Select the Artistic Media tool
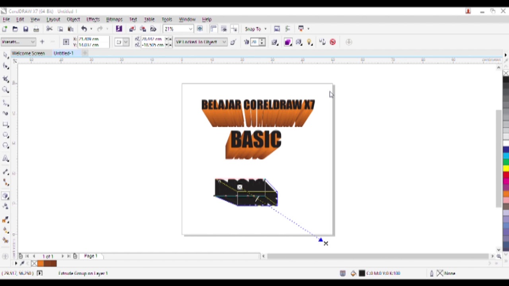 (6, 114)
